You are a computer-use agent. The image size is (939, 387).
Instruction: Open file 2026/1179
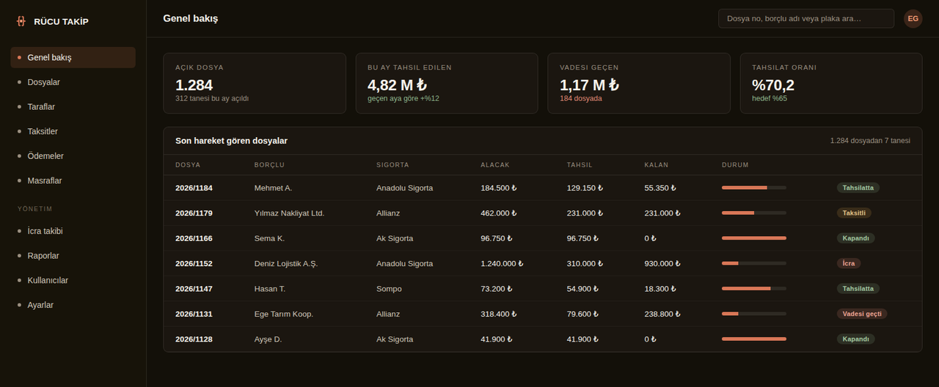click(x=194, y=213)
